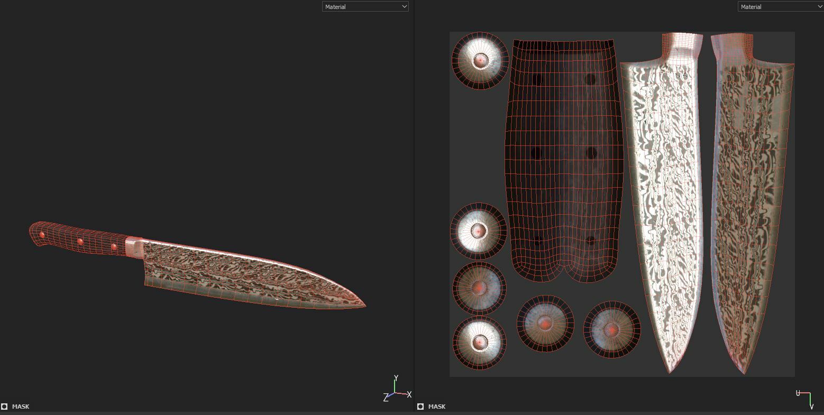Enable MASK mode for the right viewport

tap(421, 407)
